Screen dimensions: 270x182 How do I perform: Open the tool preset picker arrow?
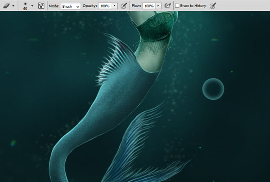13,6
